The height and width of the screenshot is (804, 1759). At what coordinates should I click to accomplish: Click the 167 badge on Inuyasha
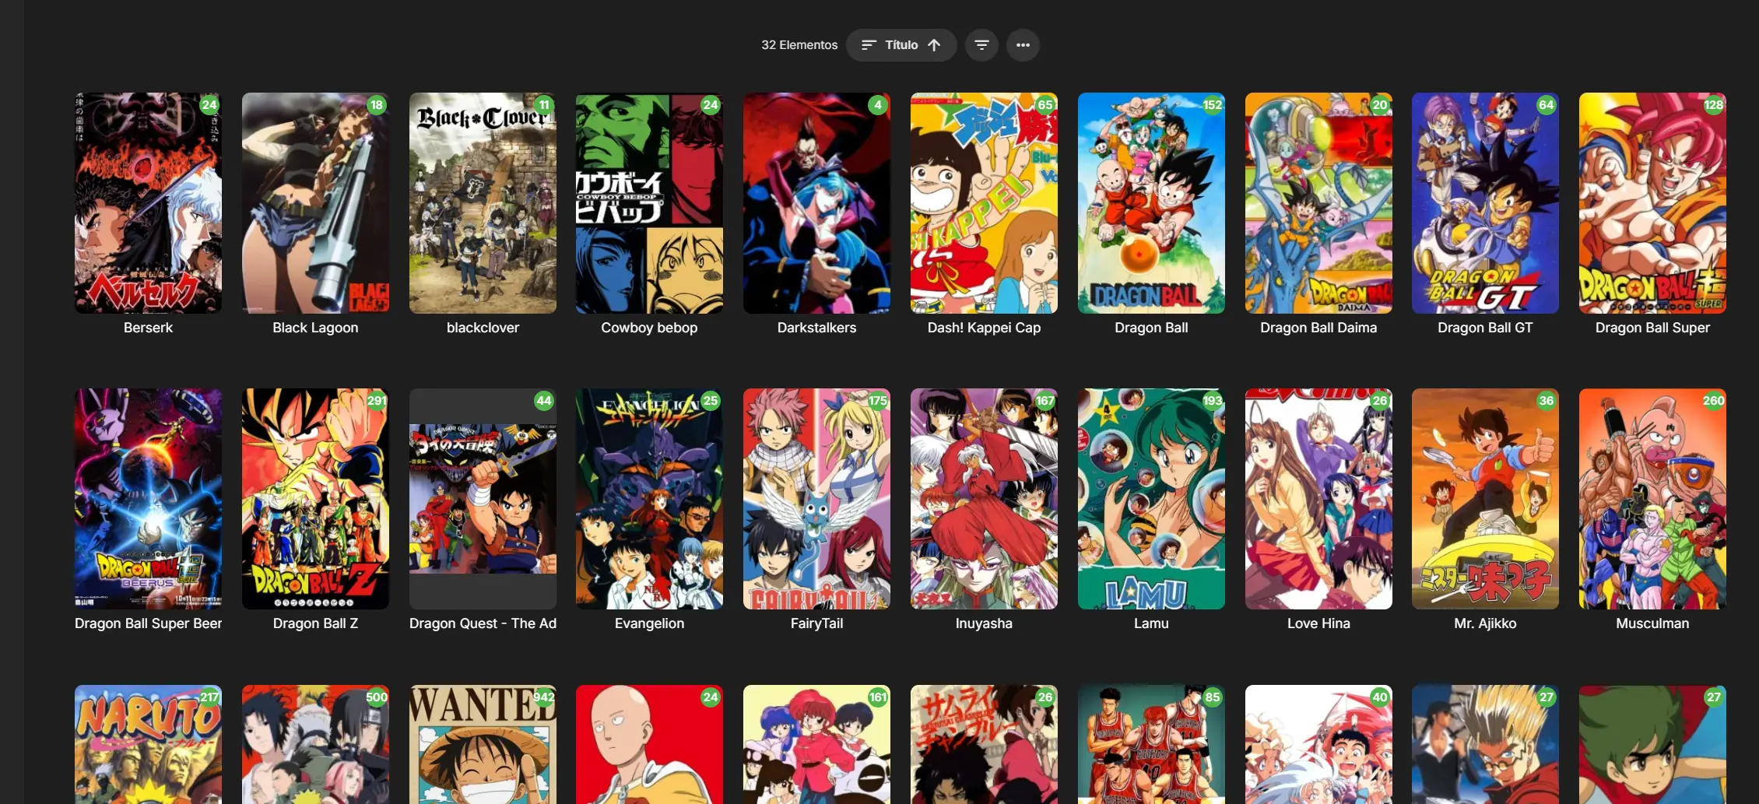pyautogui.click(x=1045, y=401)
